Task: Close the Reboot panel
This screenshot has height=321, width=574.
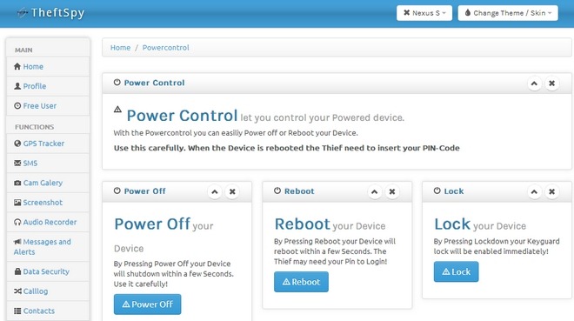Action: pyautogui.click(x=392, y=191)
